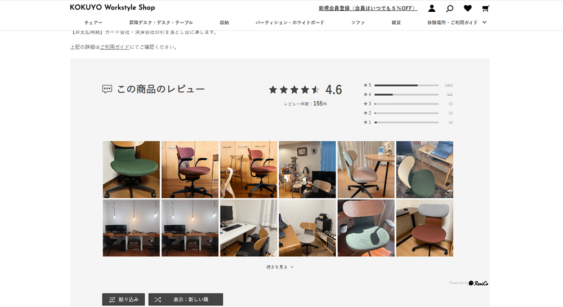Open the search magnifier icon
Image resolution: width=563 pixels, height=307 pixels.
(449, 8)
